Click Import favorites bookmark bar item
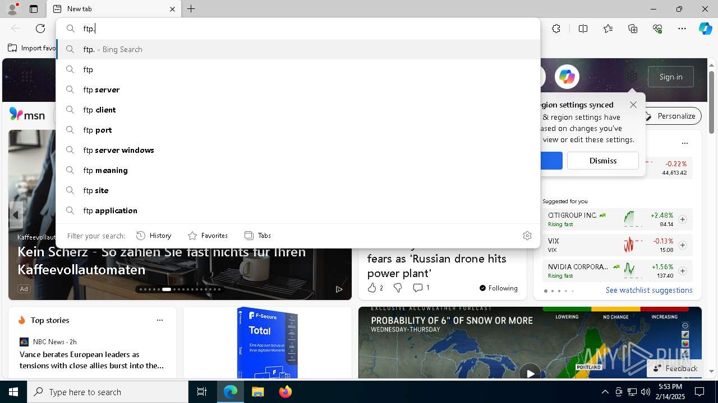718x403 pixels. (x=31, y=48)
